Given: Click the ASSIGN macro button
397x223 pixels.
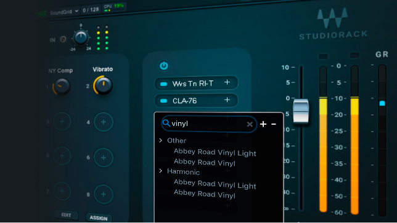Looking at the screenshot, I should click(99, 218).
